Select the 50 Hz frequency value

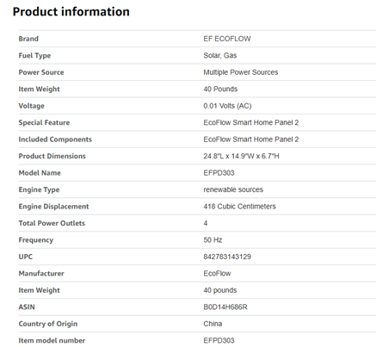213,240
